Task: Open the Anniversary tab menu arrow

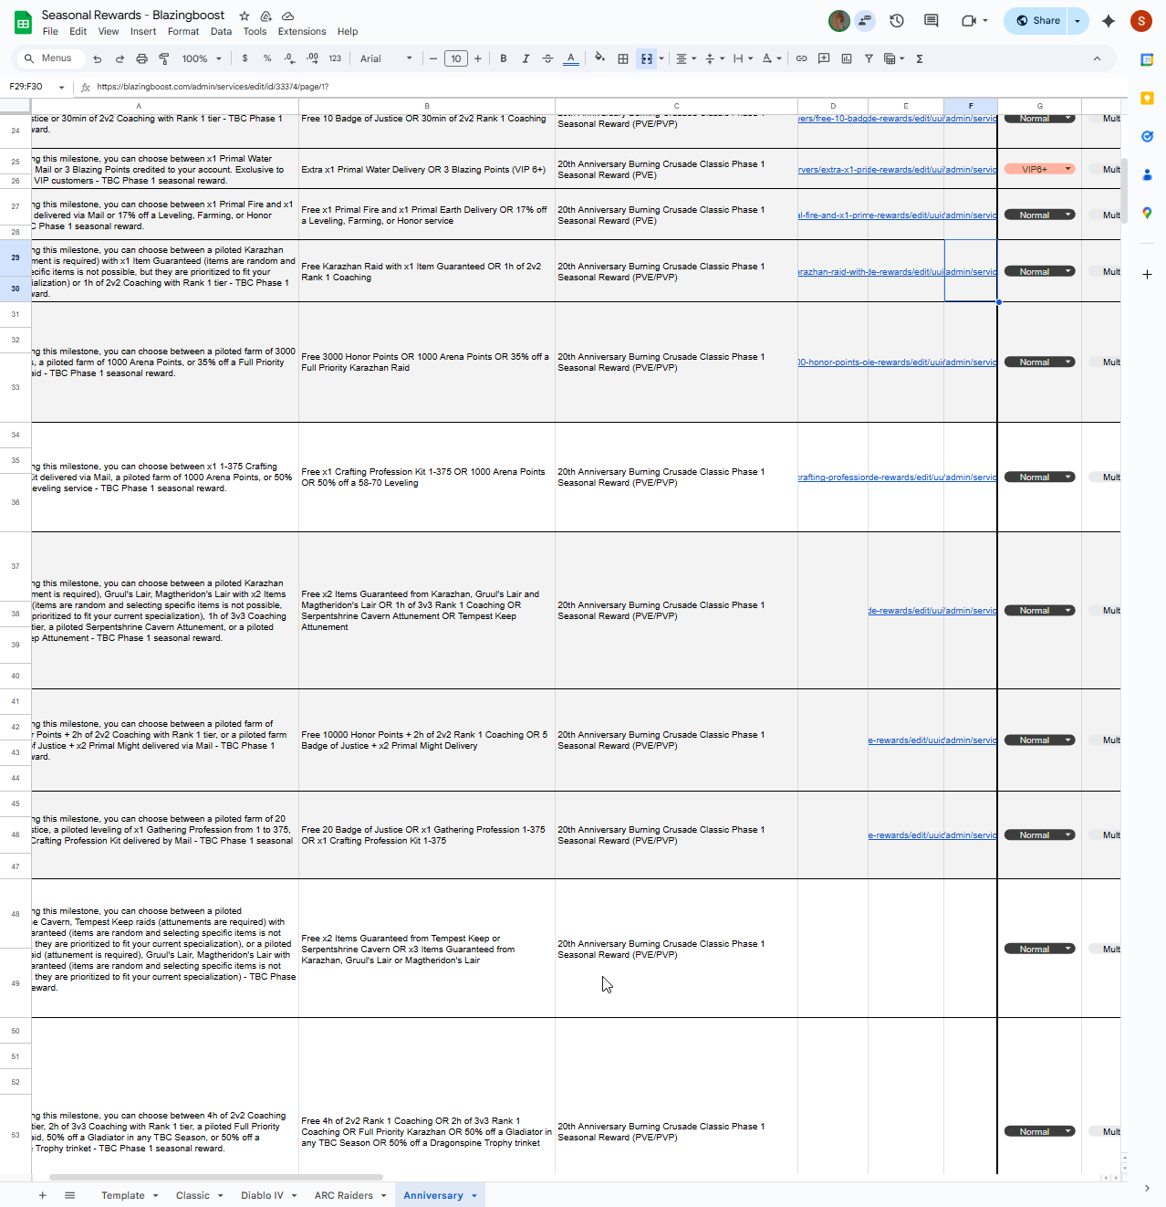Action: [474, 1195]
